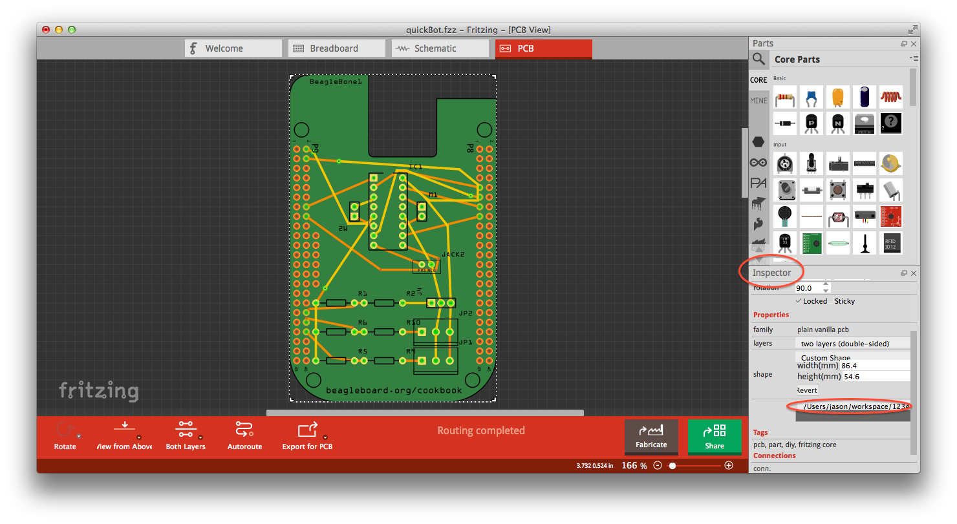Switch to the Breadboard view
The image size is (957, 524).
tap(336, 48)
